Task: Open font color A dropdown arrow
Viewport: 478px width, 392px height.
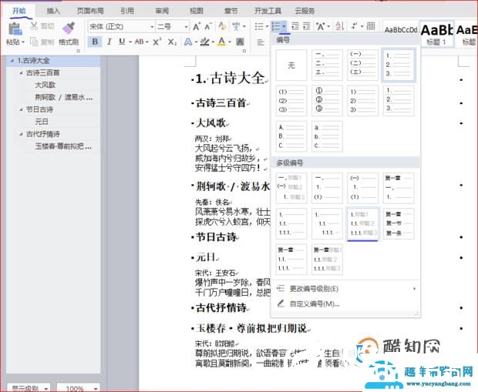Action: click(230, 42)
